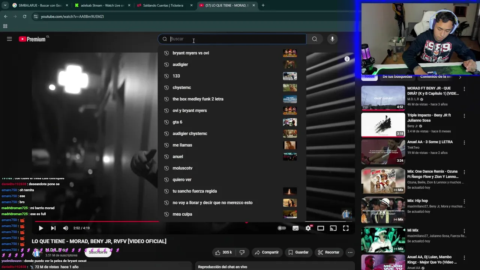
Task: Open Mix: Hip hop playlist
Action: (383, 210)
